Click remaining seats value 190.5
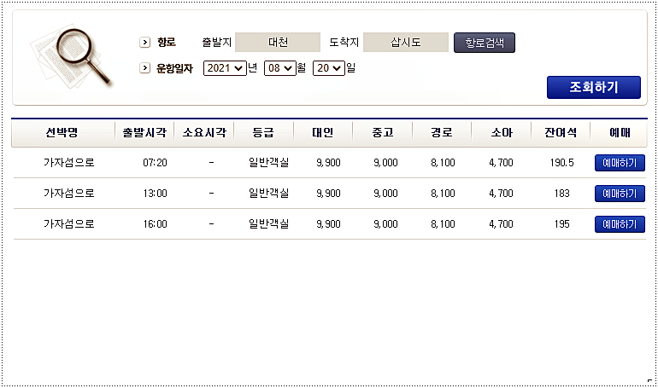Screen dimensions: 658x388 point(562,162)
